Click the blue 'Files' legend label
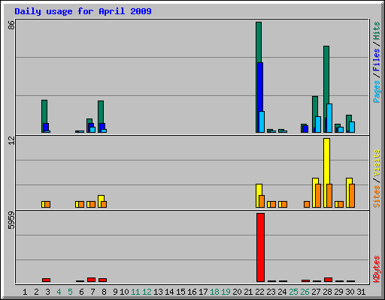Viewport: 385px width, 300px height. click(376, 60)
